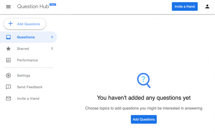Click the Questions inbox icon

coord(8,37)
